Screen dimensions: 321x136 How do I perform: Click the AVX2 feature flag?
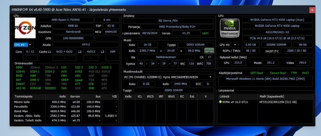point(78,72)
